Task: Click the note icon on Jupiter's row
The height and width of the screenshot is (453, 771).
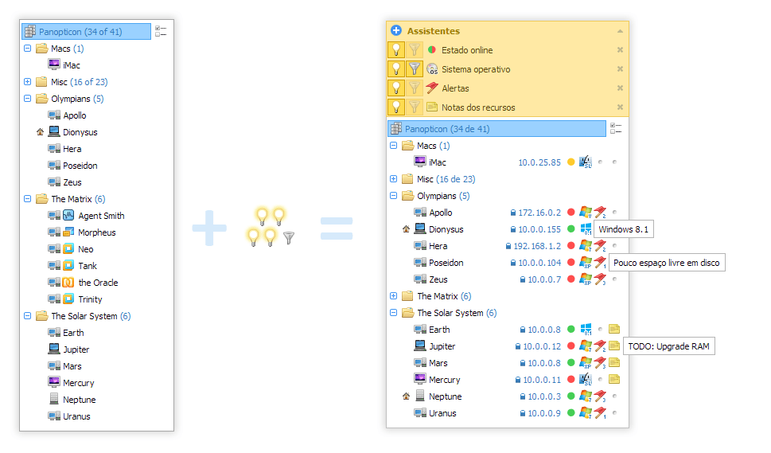Action: [x=615, y=346]
